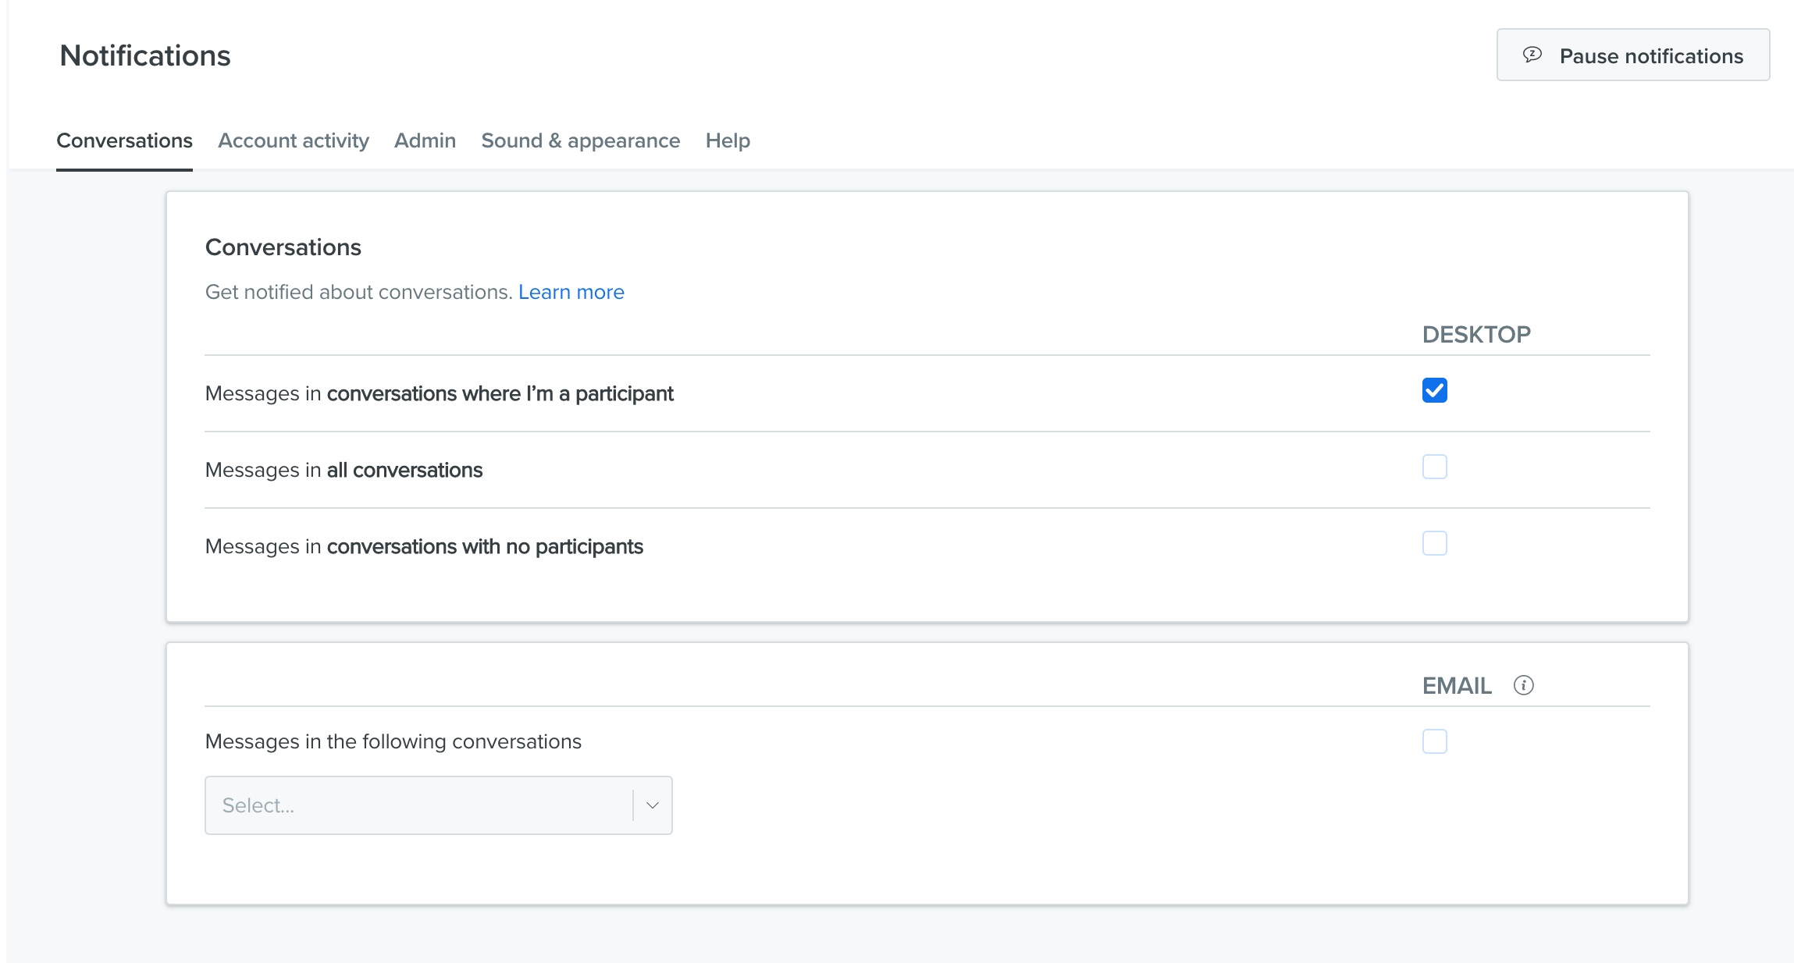This screenshot has width=1794, height=963.
Task: Enable desktop notifications for all conversations
Action: click(1434, 467)
